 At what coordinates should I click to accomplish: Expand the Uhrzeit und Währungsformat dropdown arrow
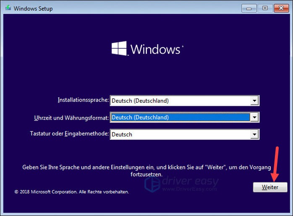[254, 117]
